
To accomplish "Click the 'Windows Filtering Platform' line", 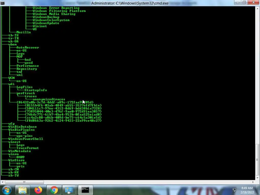I will point(59,11).
